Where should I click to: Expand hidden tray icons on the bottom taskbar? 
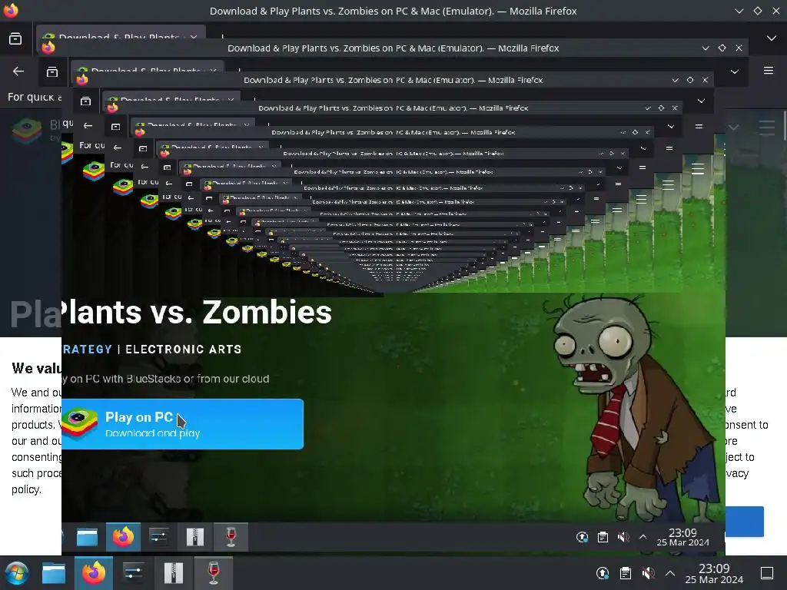point(670,573)
